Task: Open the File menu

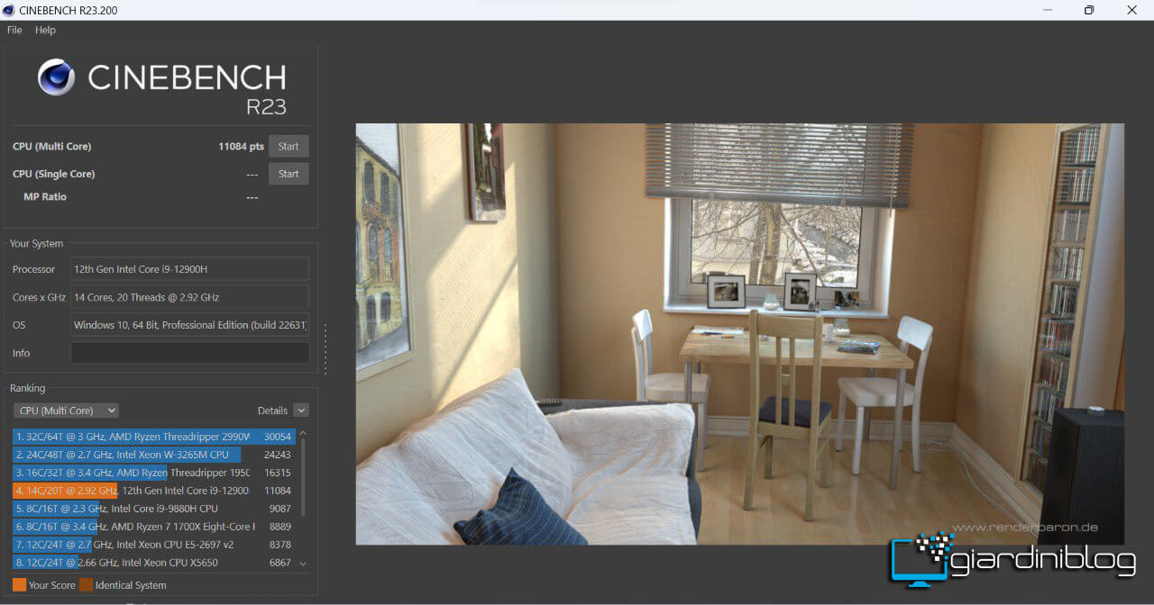Action: (14, 30)
